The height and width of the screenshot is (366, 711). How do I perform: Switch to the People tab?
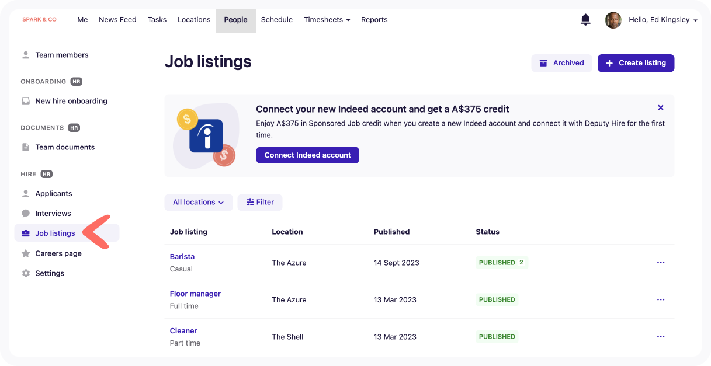[x=235, y=19]
